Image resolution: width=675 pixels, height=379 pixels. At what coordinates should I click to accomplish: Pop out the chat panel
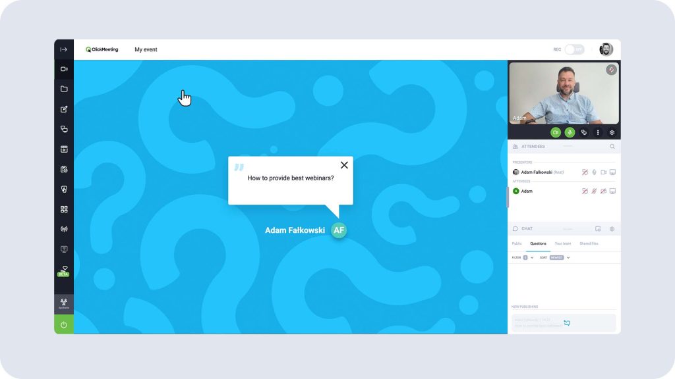(x=598, y=229)
